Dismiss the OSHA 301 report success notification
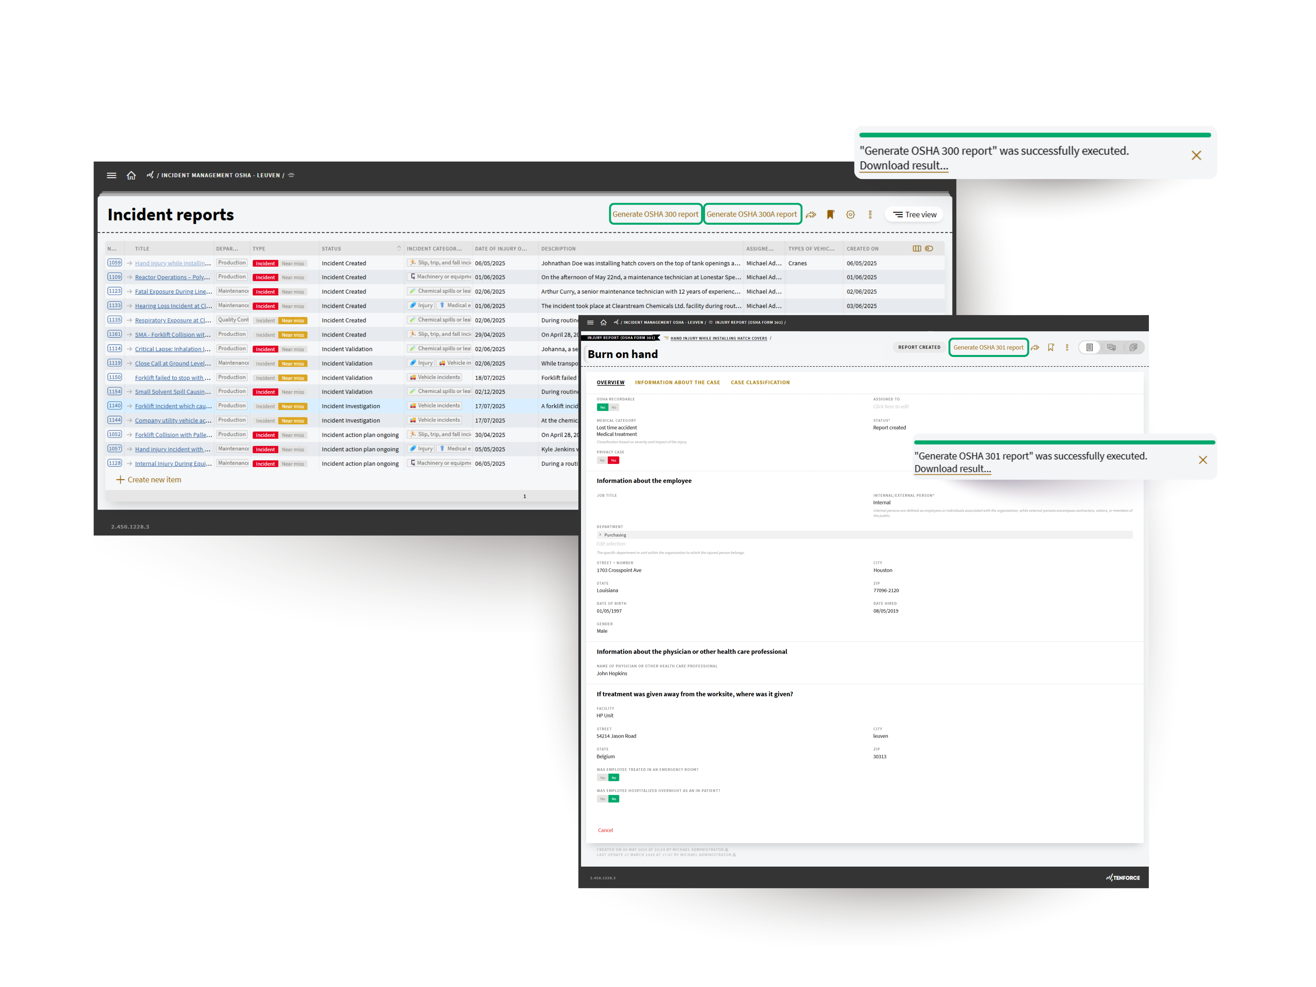This screenshot has height=987, width=1316. click(x=1203, y=460)
